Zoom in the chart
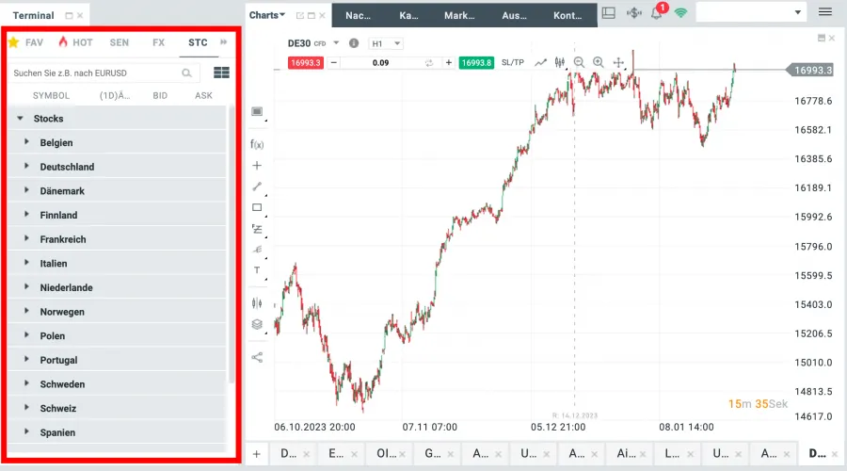The height and width of the screenshot is (471, 847). (599, 62)
